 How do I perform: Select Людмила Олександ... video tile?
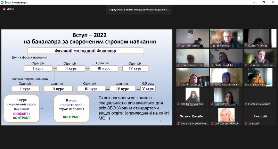tap(260, 58)
